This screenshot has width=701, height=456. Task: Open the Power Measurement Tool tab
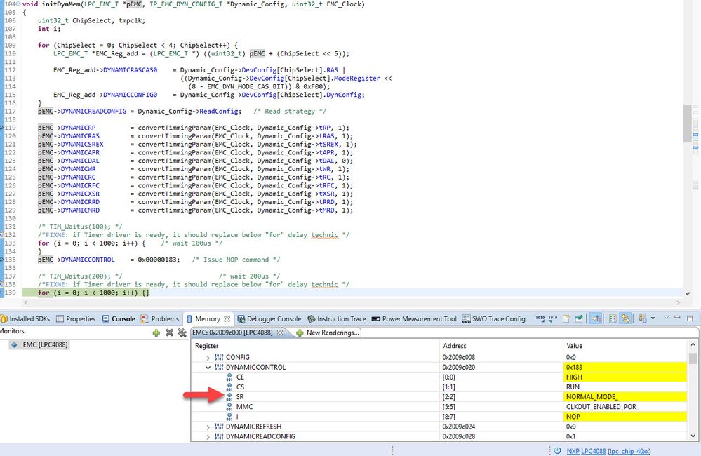coord(414,318)
